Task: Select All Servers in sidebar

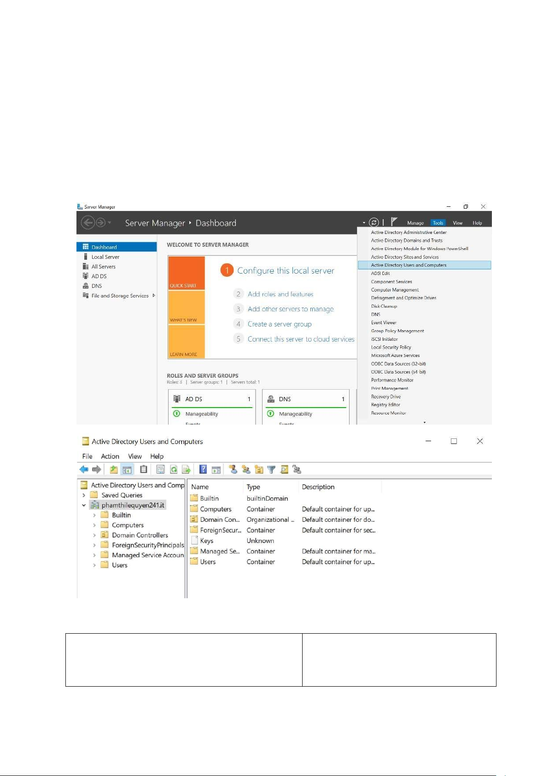Action: coord(104,267)
